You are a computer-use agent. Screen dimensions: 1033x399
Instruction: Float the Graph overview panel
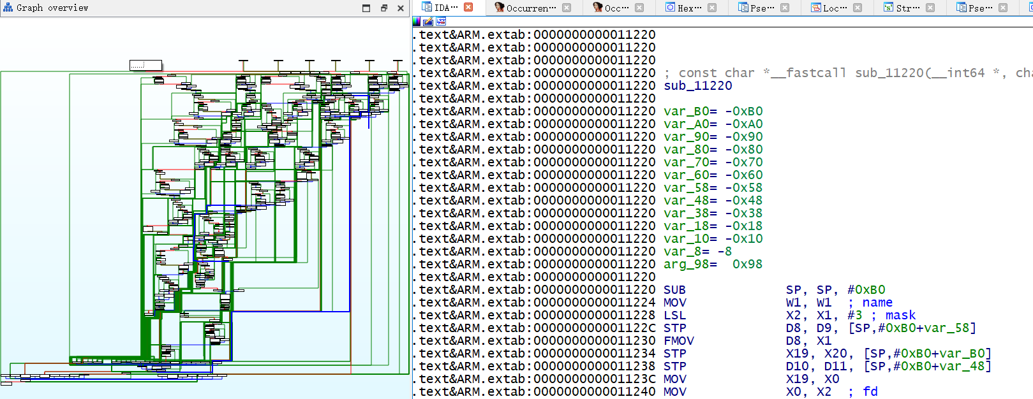click(383, 8)
